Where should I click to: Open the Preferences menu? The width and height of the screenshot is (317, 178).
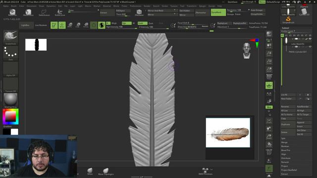[135, 6]
